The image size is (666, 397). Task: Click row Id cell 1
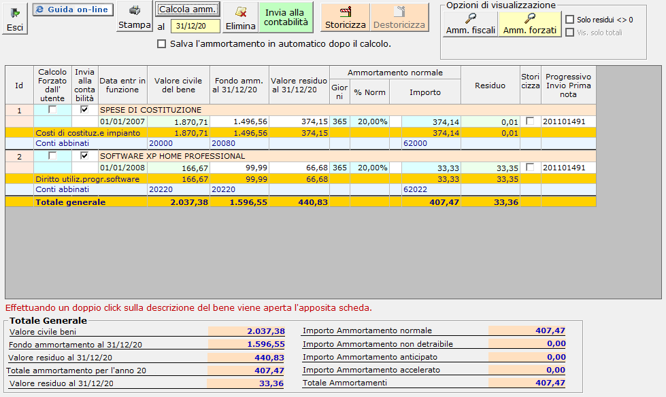tap(19, 111)
